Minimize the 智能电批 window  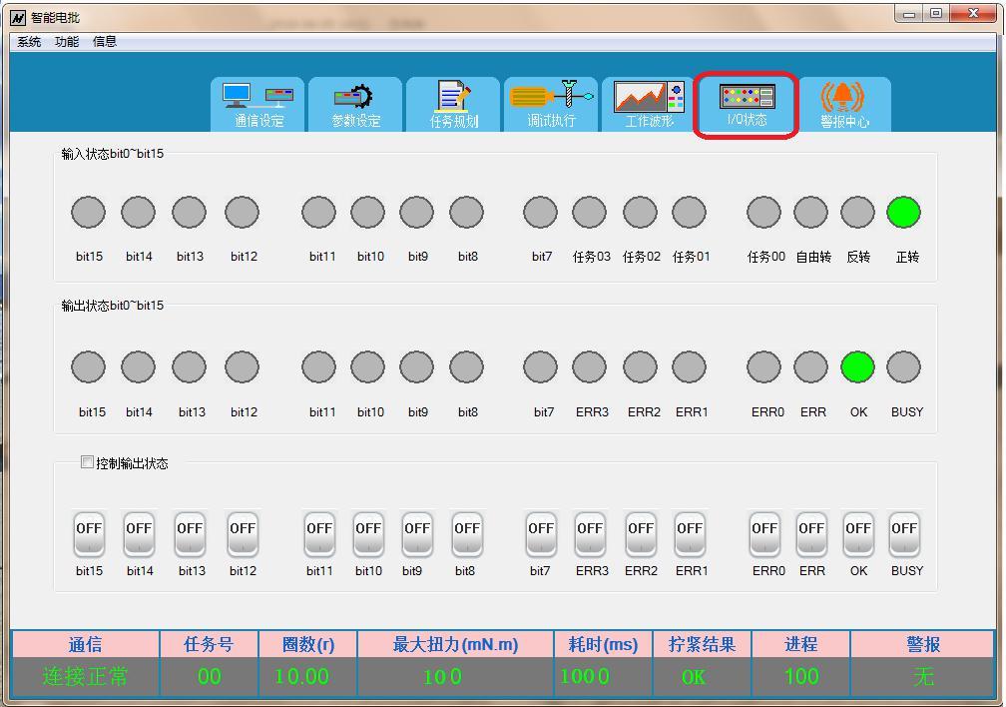point(909,14)
